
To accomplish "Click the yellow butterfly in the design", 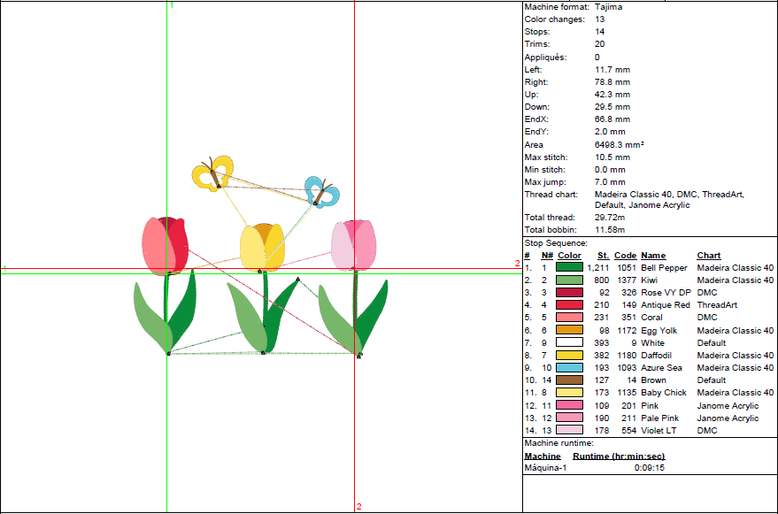I will click(212, 173).
